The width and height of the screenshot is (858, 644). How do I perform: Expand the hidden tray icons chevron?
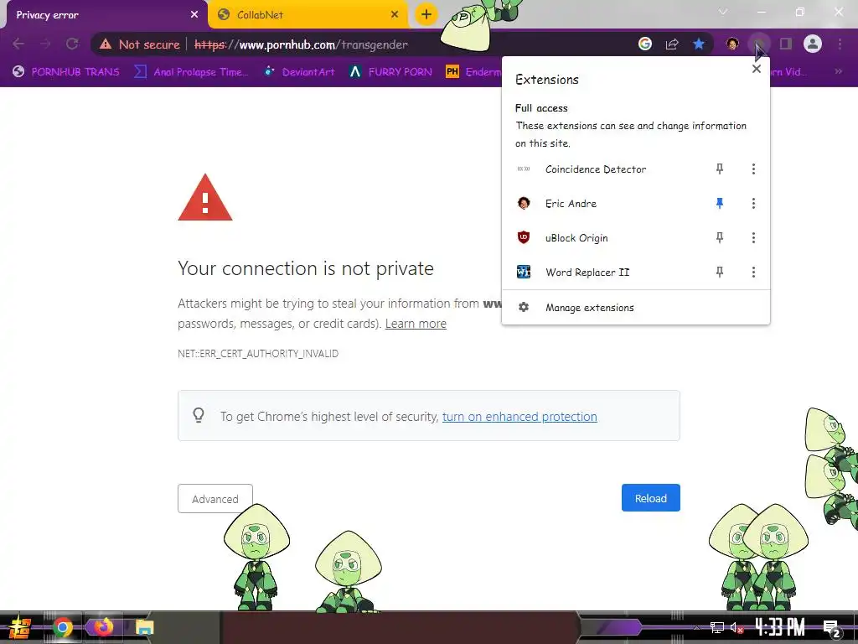coord(696,627)
